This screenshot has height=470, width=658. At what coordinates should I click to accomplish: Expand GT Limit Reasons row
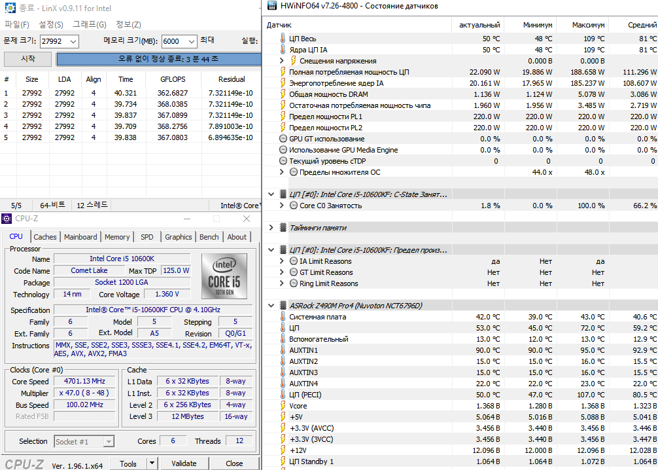(282, 272)
